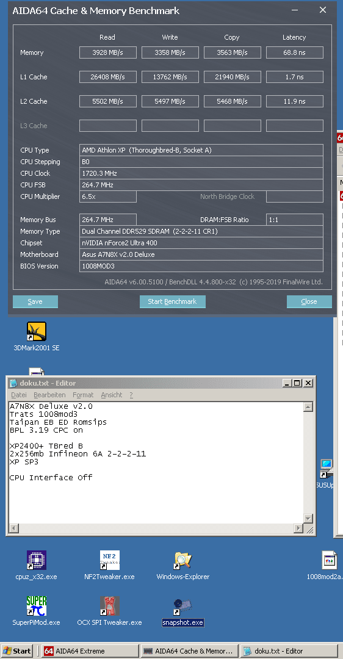Click the Memory Latency value 68.8 ns
Screen dimensions: 343x659
(295, 52)
